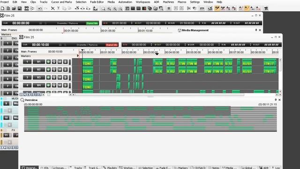Click the second highlighted orange fade icon

click(x=247, y=8)
